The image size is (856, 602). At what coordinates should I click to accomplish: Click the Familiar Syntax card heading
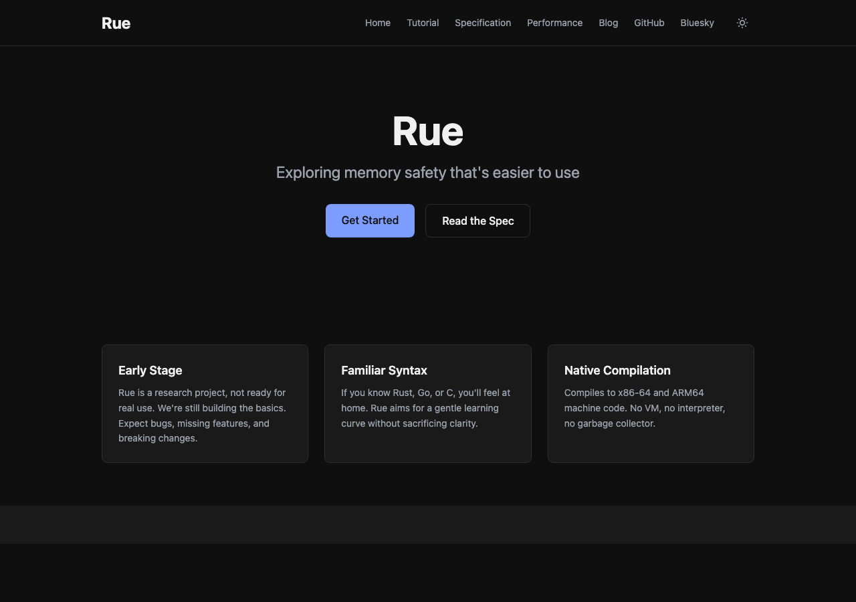[385, 370]
